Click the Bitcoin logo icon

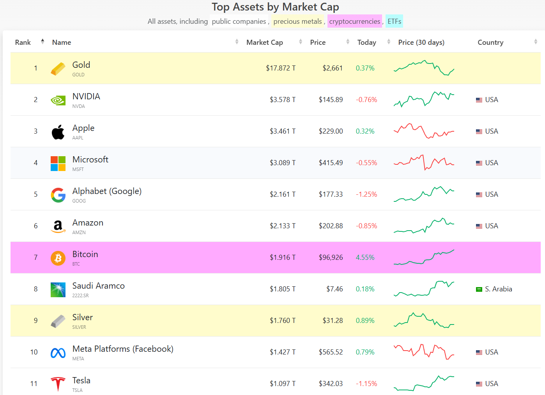tap(58, 258)
